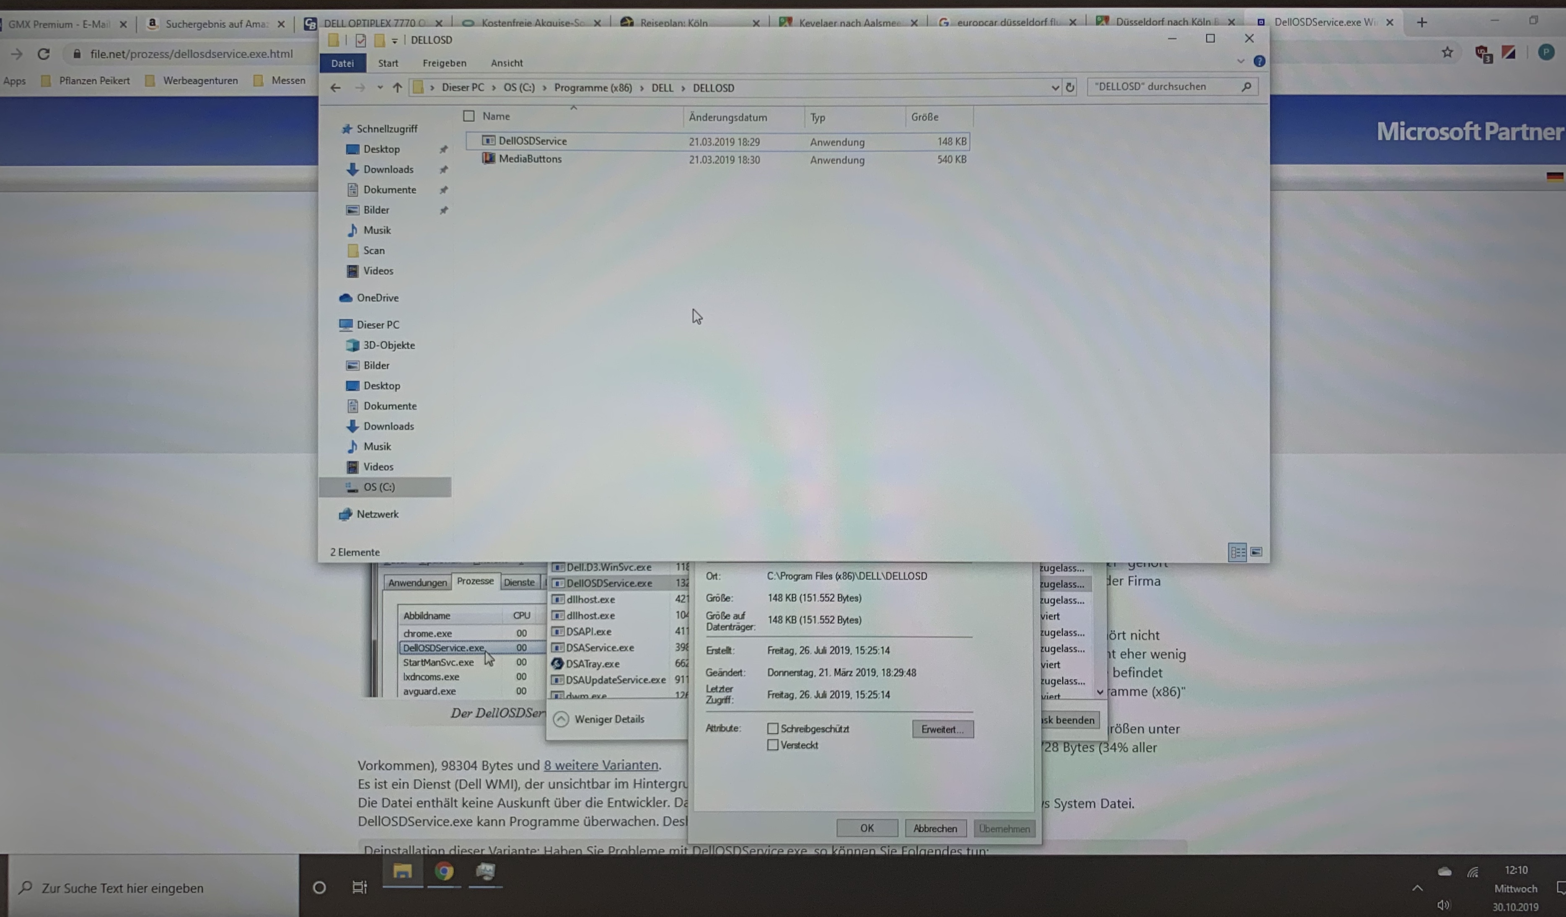This screenshot has width=1566, height=917.
Task: Expand the address bar history dropdown
Action: coord(1055,88)
